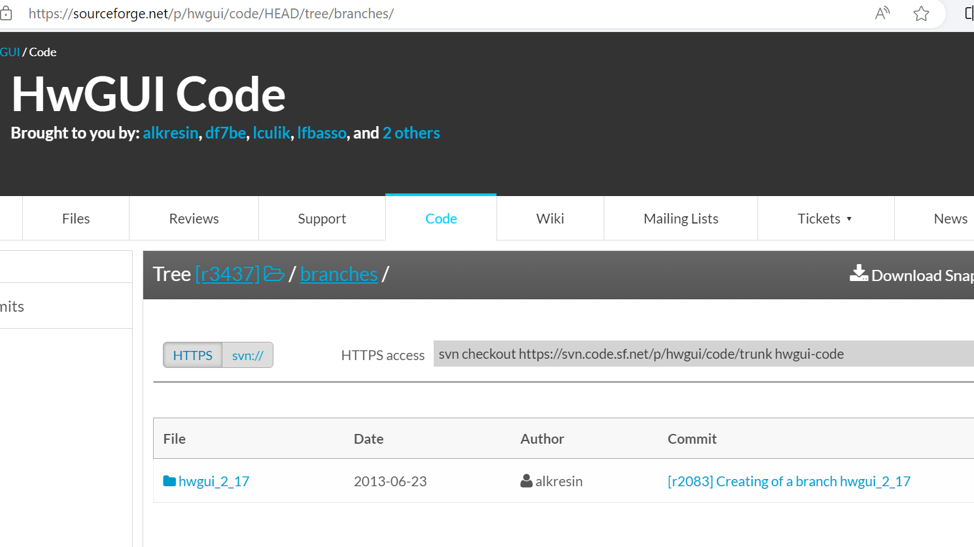This screenshot has height=547, width=974.
Task: Click the Code breadcrumb text
Action: [43, 52]
